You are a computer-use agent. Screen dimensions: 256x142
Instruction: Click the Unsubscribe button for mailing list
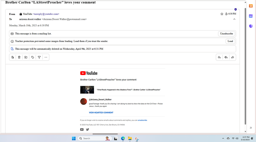pos(226,34)
